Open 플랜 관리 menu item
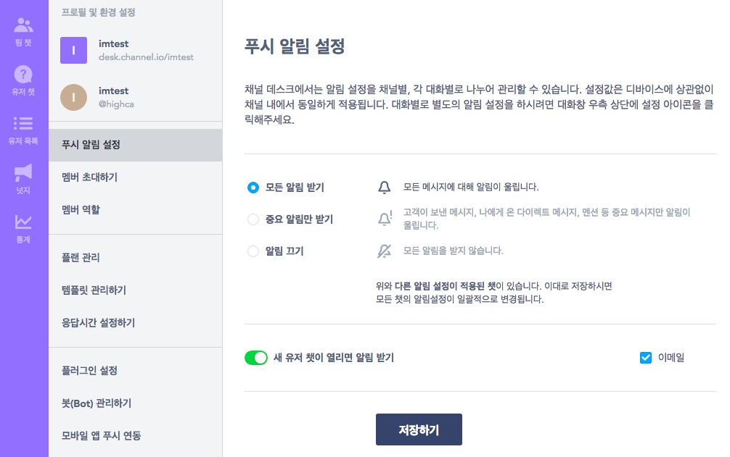 81,258
